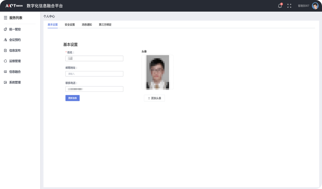Open the notification bell

pyautogui.click(x=280, y=6)
